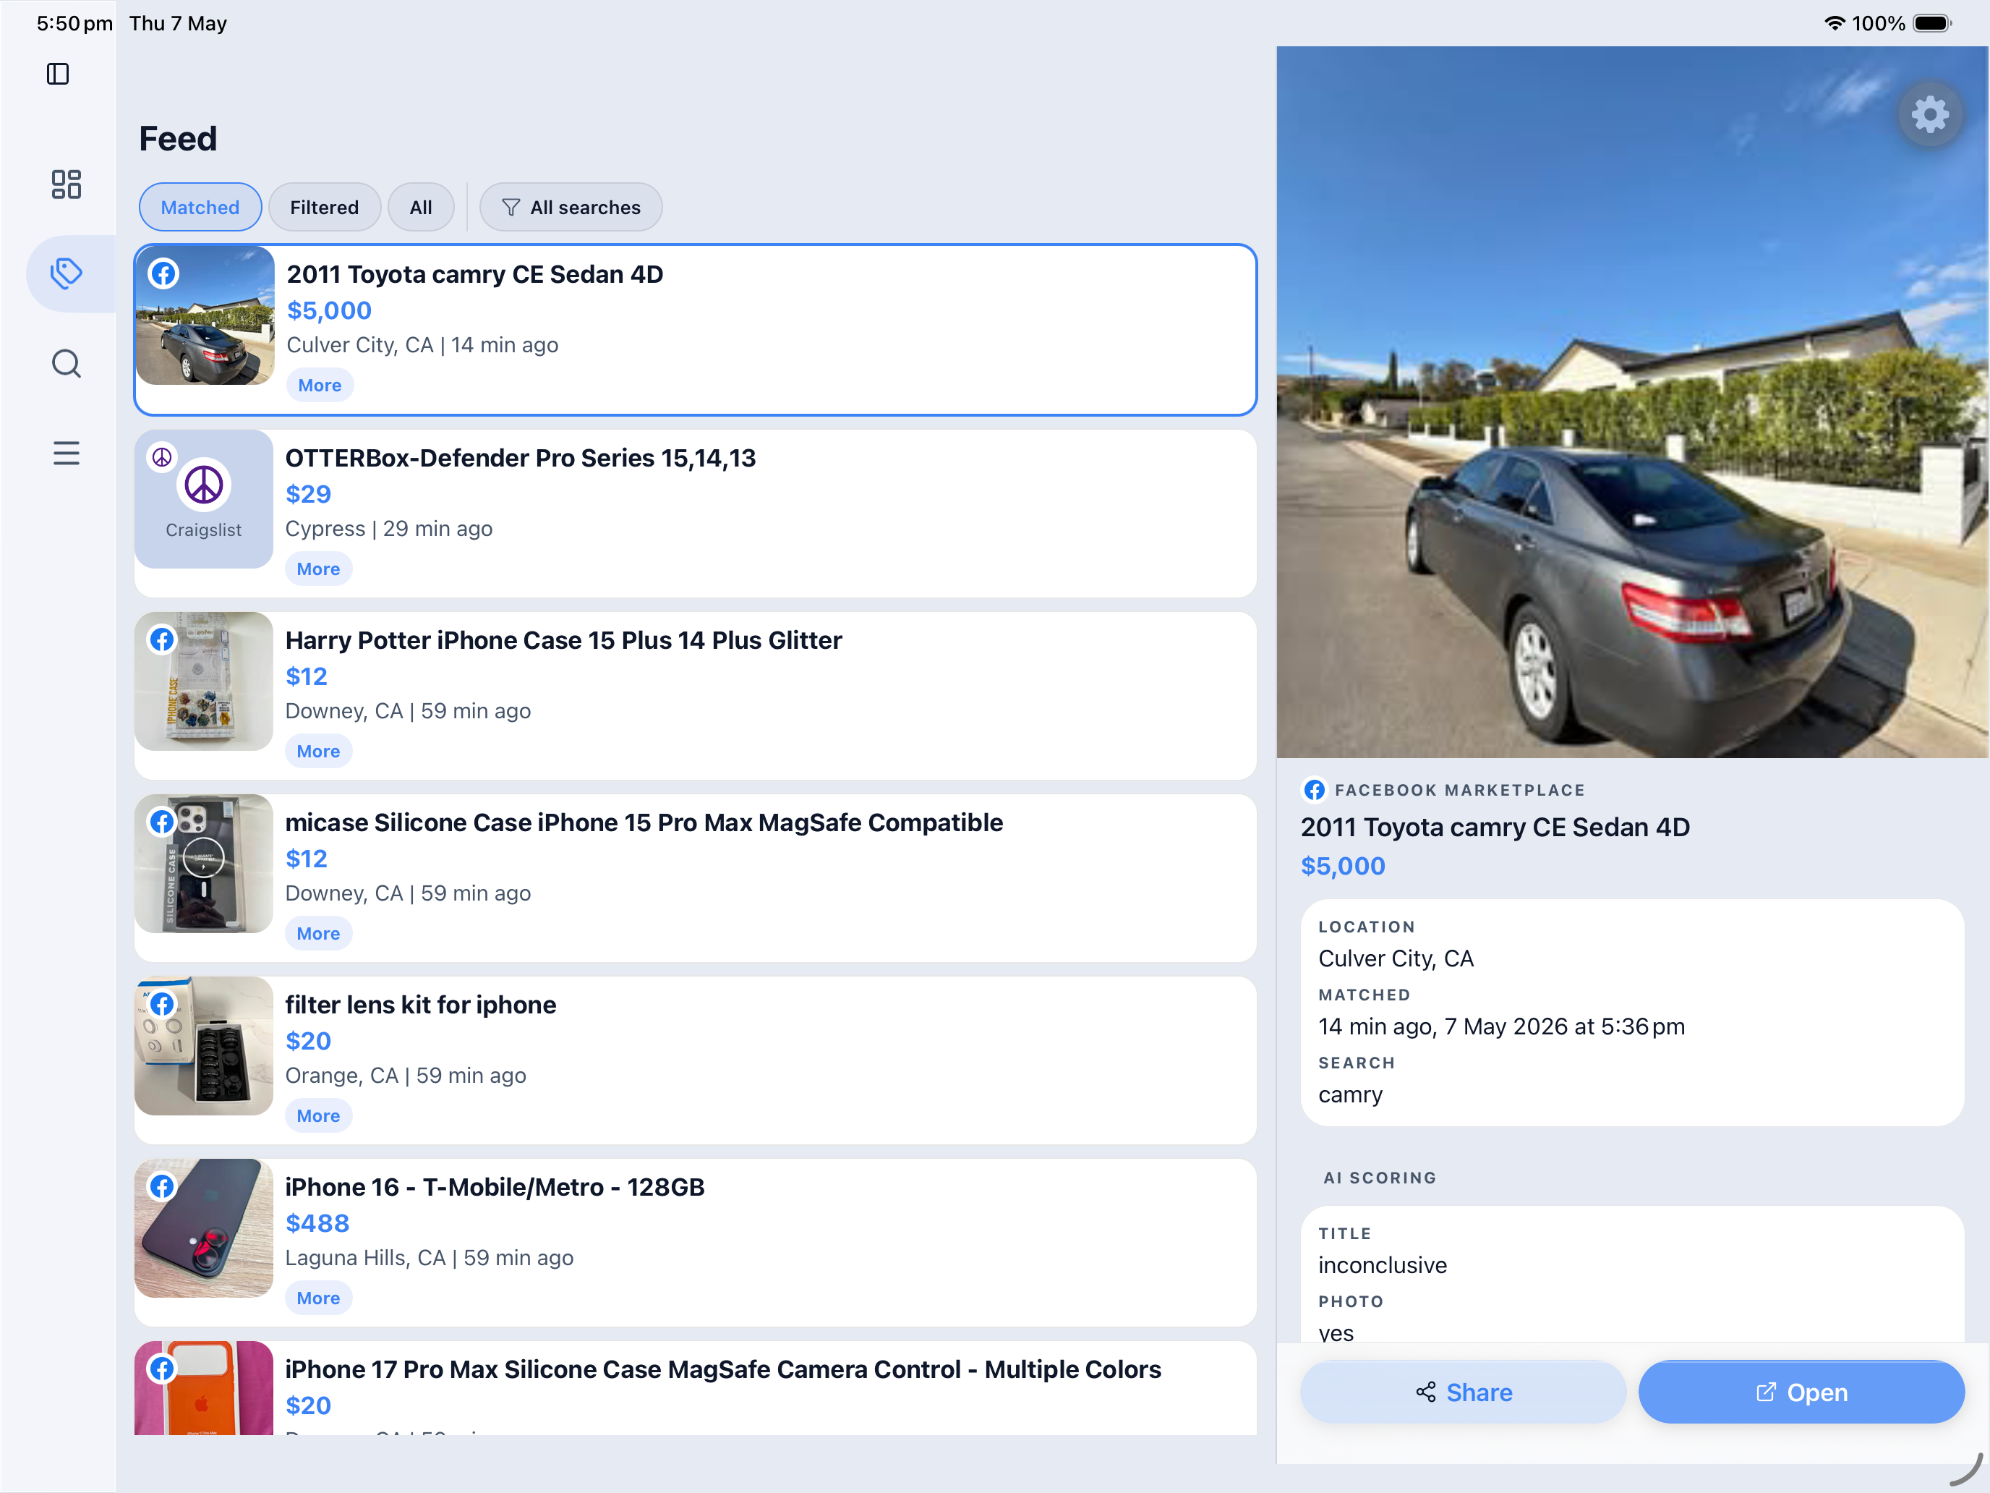Toggle the sidebar panel icon
The height and width of the screenshot is (1493, 1990).
click(58, 74)
